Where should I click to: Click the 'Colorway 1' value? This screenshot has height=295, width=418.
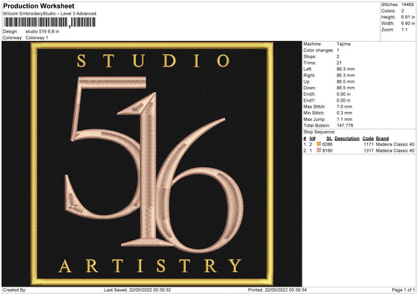click(x=36, y=38)
